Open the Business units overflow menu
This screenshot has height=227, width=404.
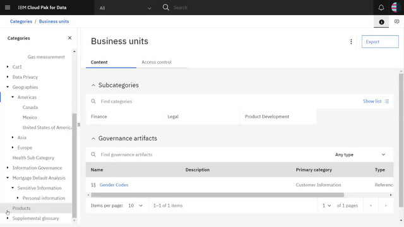[351, 42]
